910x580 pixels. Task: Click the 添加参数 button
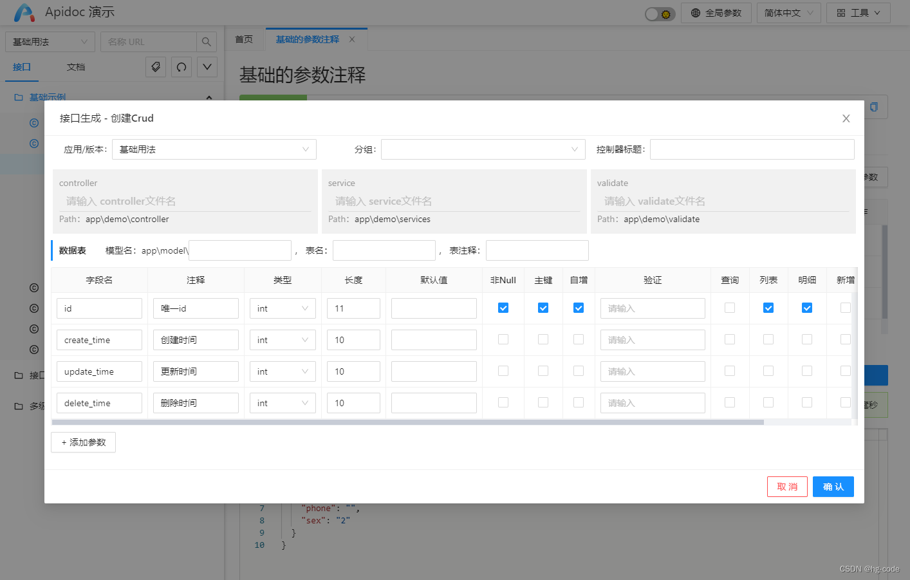click(83, 442)
